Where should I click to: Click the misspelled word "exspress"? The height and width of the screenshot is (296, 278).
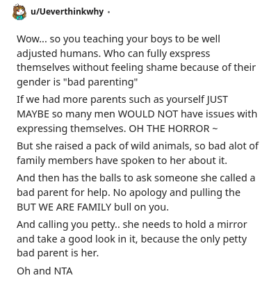pos(190,54)
